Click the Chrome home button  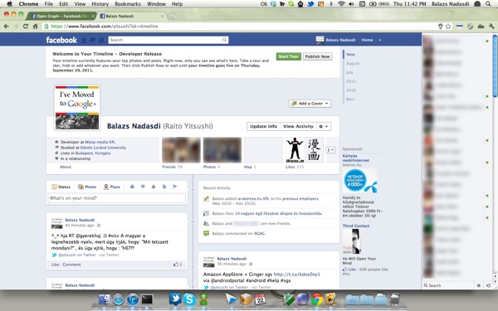pyautogui.click(x=35, y=27)
